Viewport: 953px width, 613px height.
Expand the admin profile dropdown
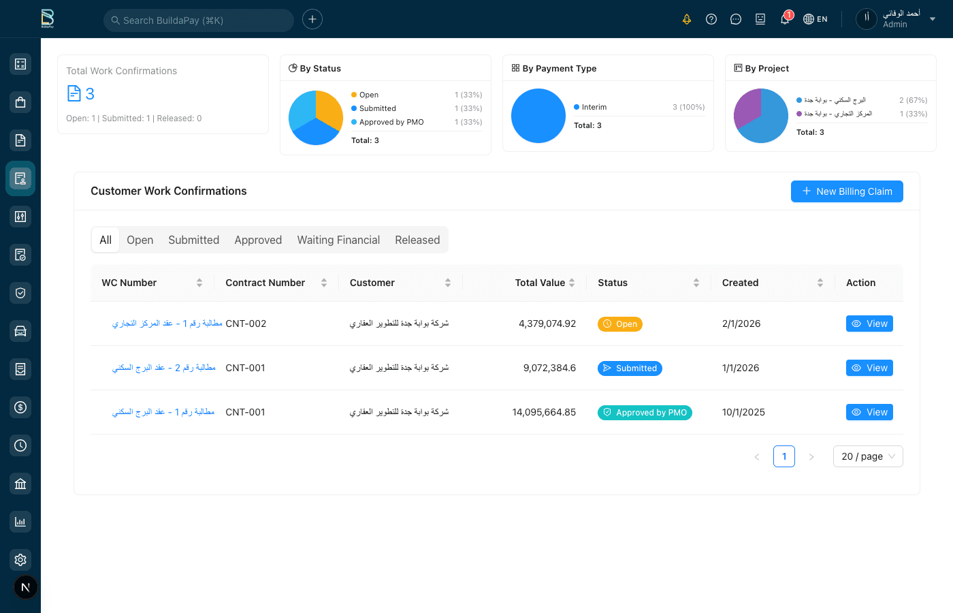pyautogui.click(x=933, y=19)
